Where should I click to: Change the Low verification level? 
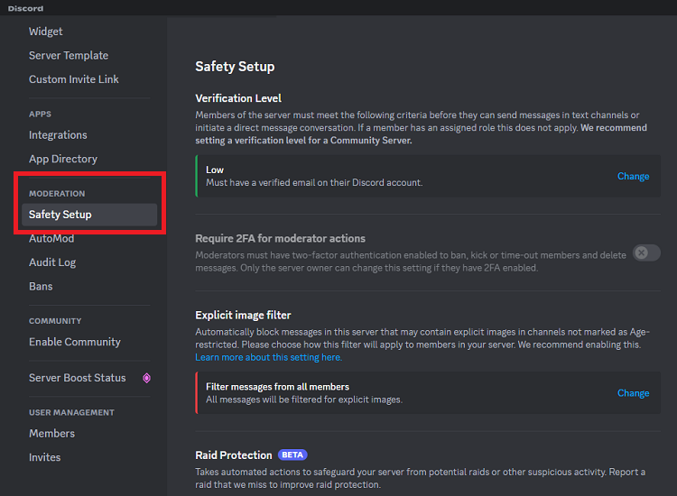(x=633, y=176)
